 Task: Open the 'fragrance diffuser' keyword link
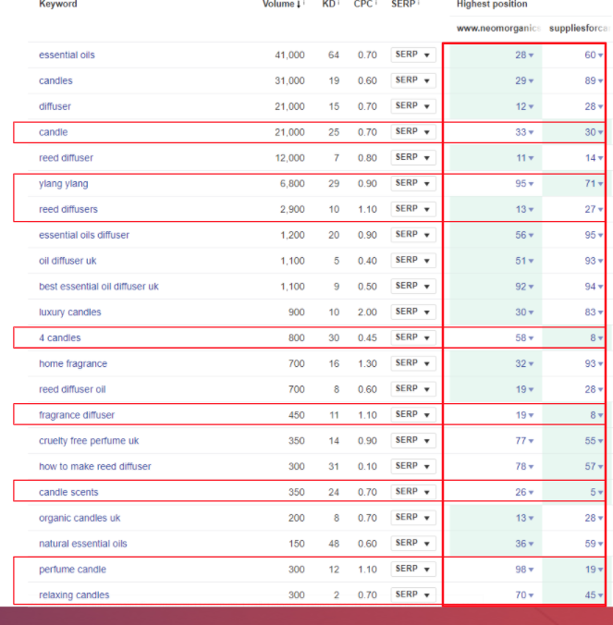(77, 415)
